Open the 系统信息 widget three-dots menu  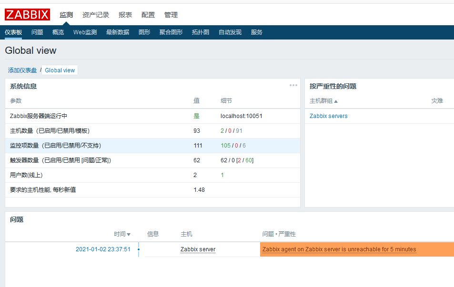pos(293,86)
